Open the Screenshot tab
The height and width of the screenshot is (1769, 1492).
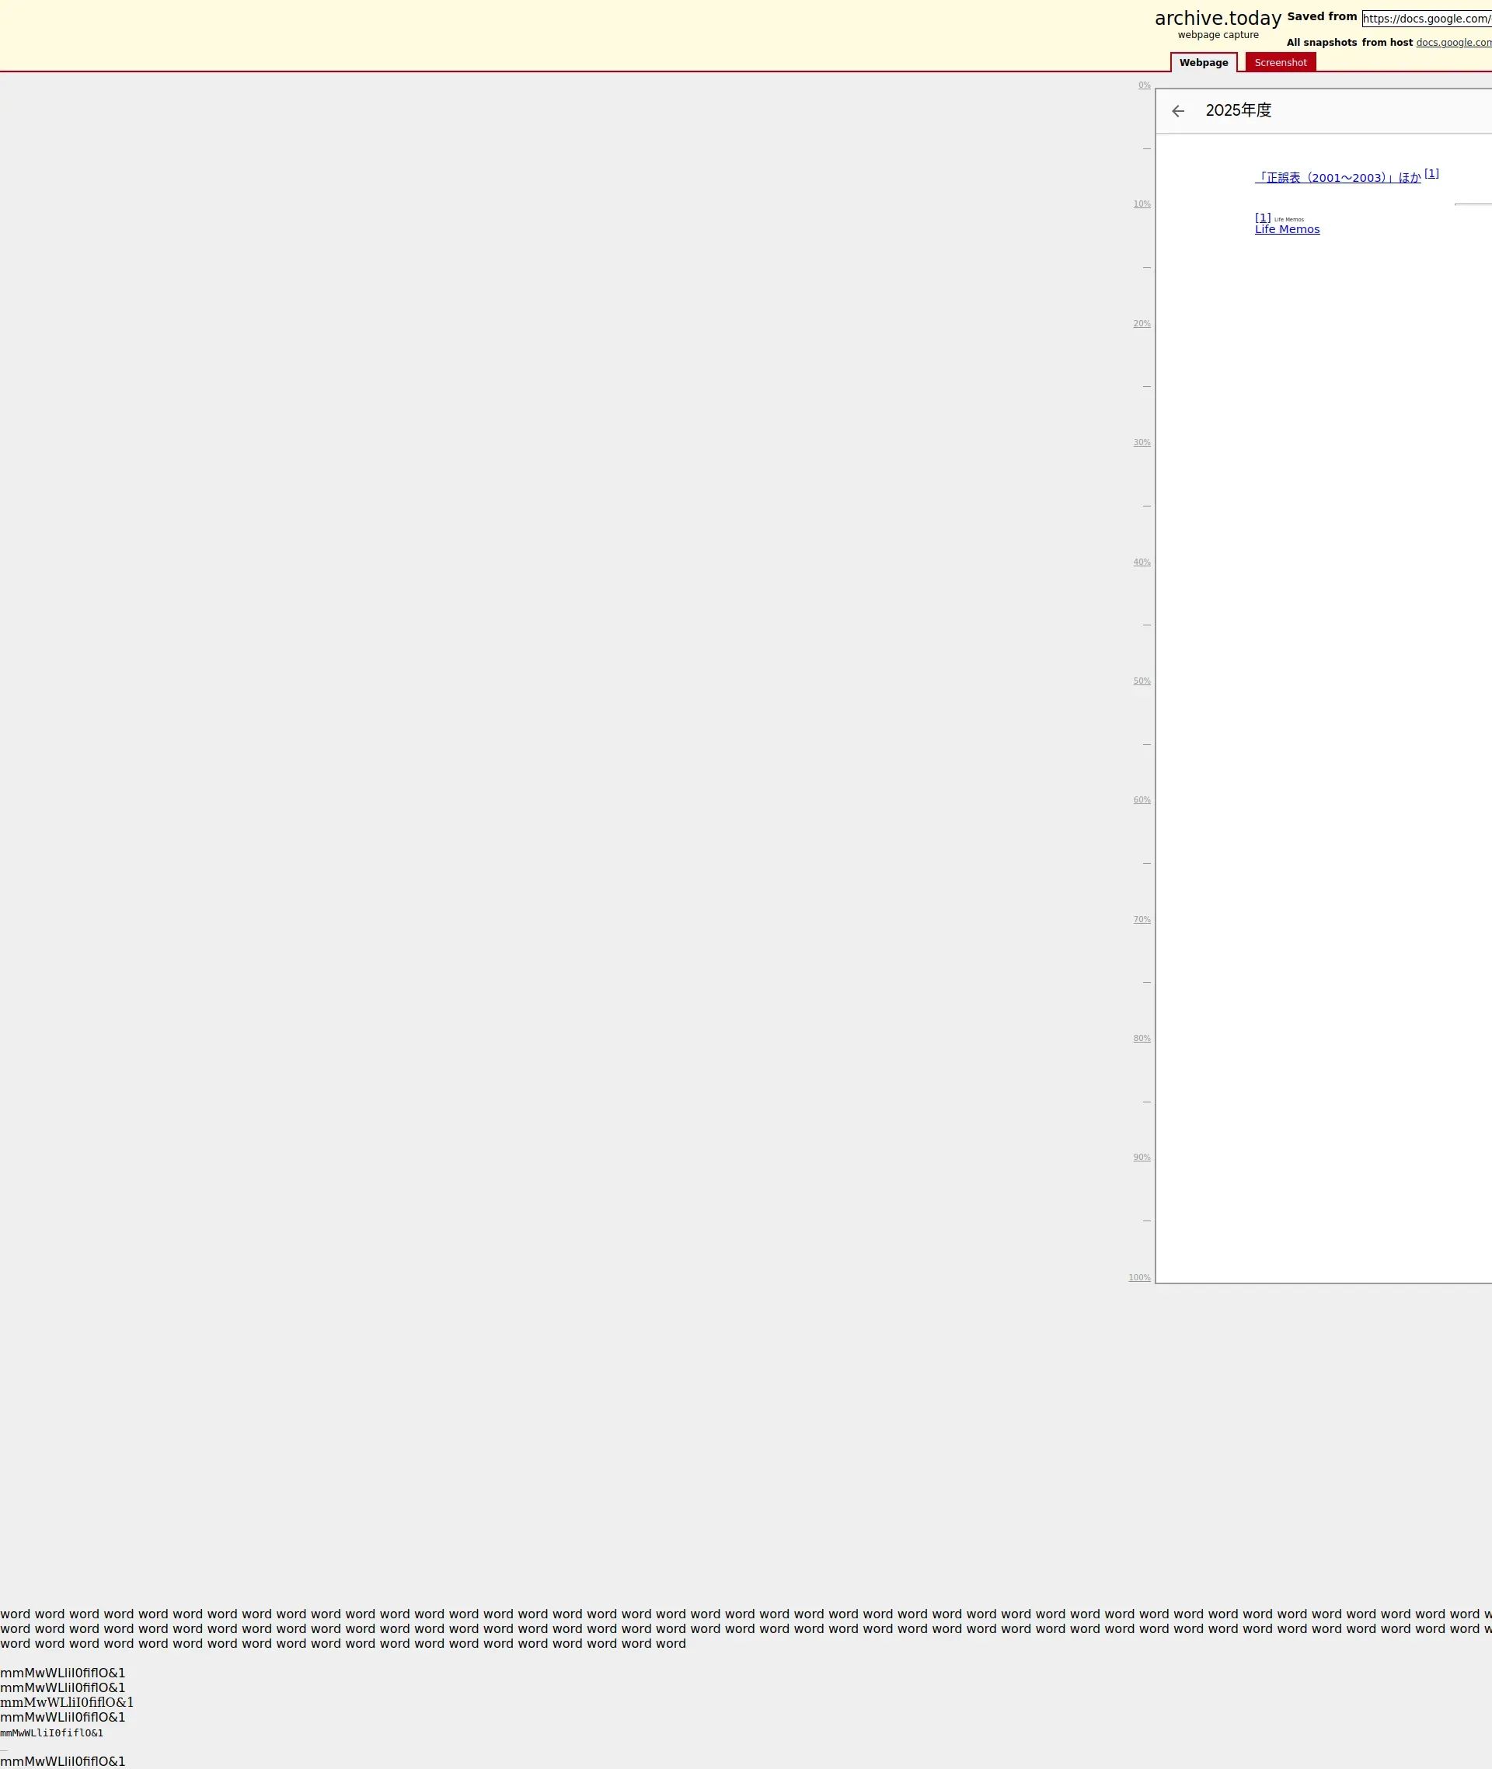pos(1280,63)
